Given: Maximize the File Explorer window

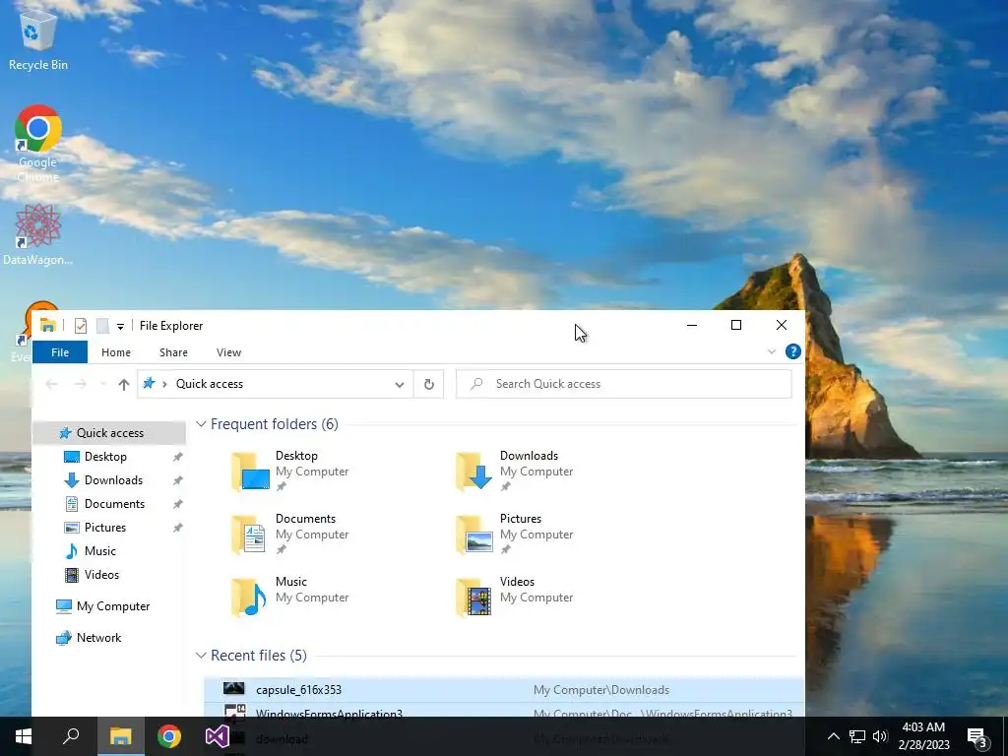Looking at the screenshot, I should click(x=736, y=325).
